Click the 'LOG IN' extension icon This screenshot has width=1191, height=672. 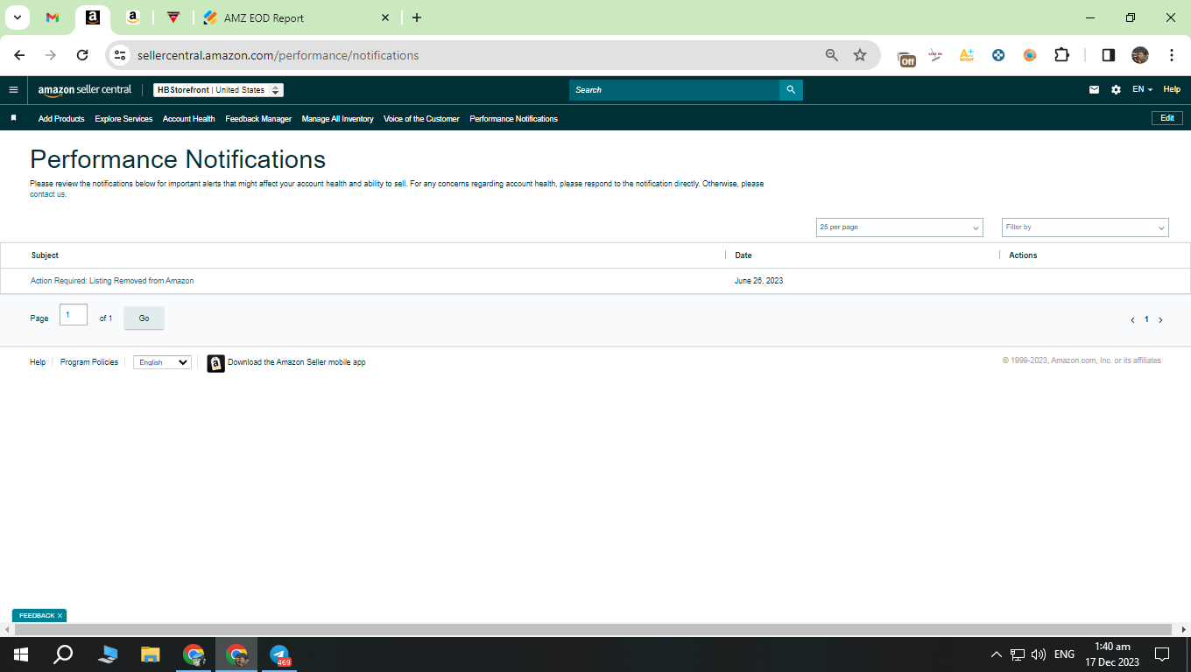click(935, 55)
